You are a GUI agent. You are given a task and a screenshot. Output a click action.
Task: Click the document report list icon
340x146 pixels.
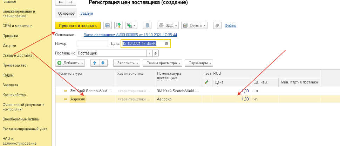click(147, 25)
